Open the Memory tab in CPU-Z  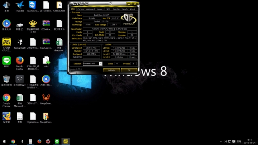click(x=100, y=9)
